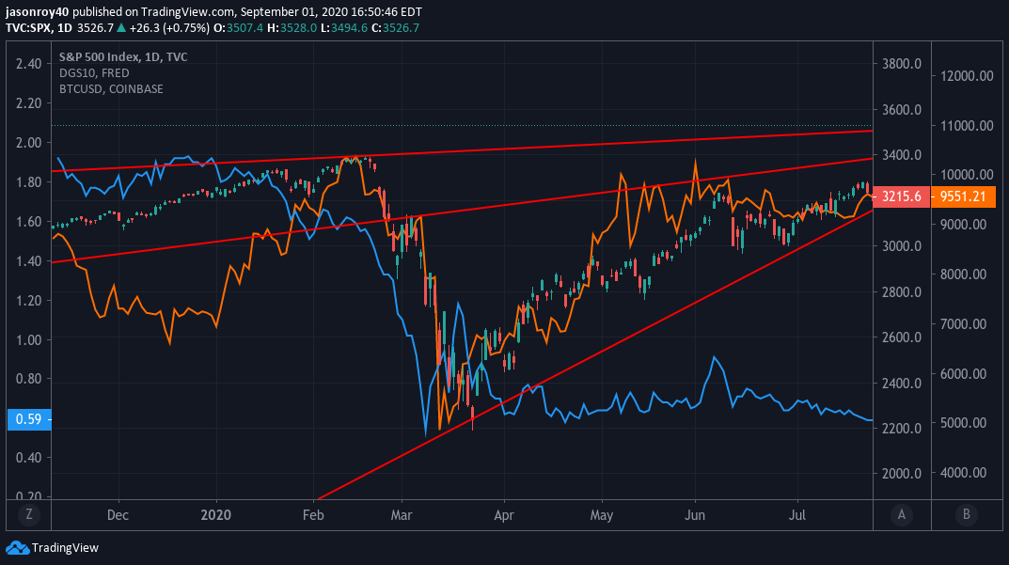This screenshot has width=1009, height=565.
Task: Click the H:3528.0 high value
Action: coord(292,27)
